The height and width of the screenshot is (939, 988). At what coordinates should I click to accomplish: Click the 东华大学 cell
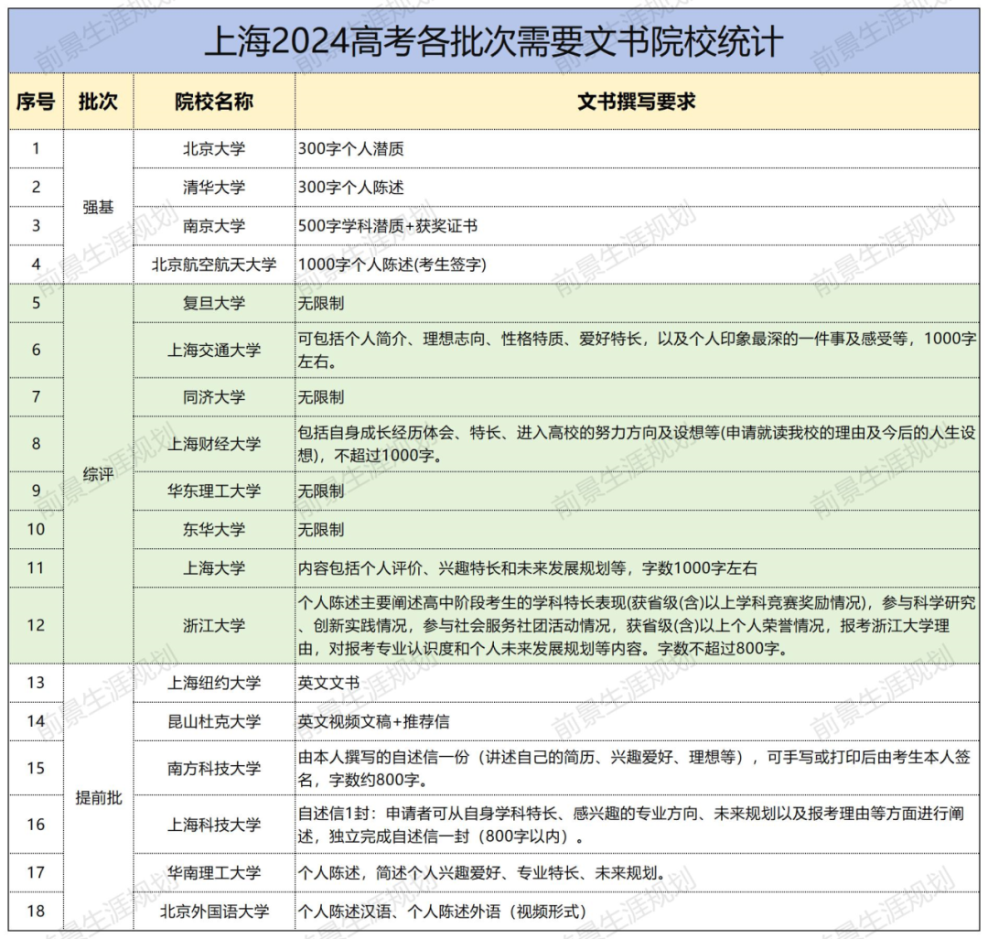[x=214, y=529]
